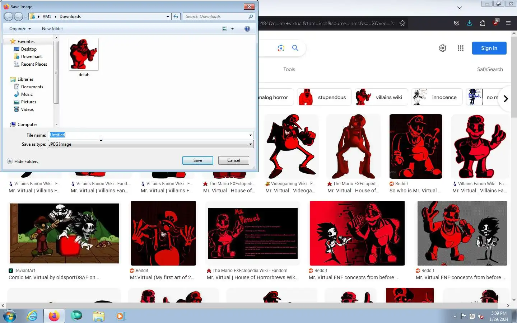
Task: Collapse with Hide Folders
Action: [x=23, y=161]
